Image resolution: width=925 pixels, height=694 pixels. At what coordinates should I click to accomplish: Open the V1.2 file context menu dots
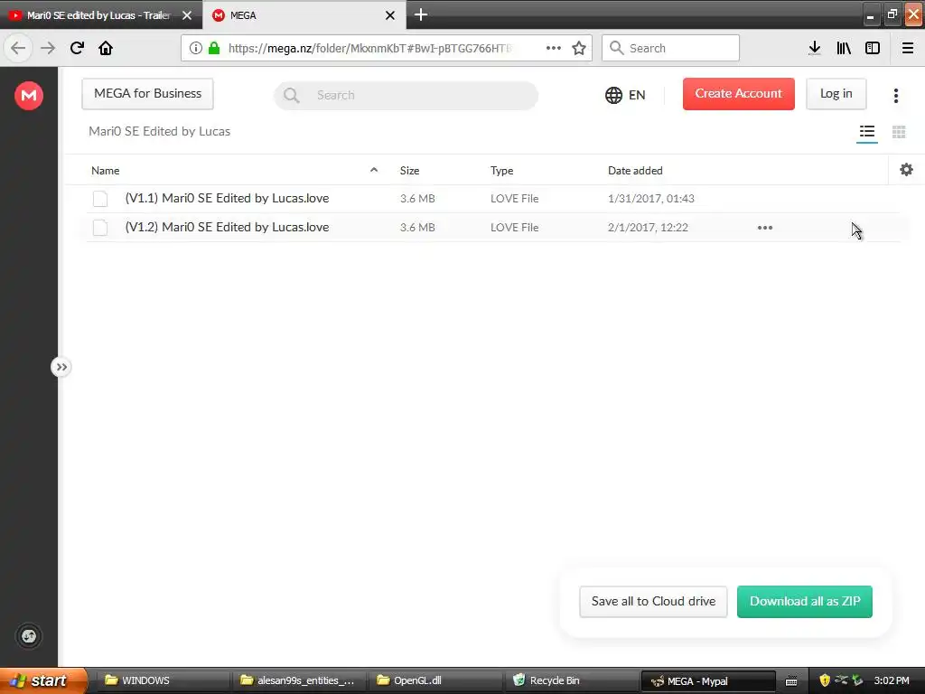(765, 228)
